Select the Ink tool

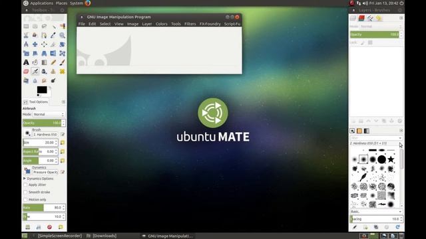pos(44,71)
